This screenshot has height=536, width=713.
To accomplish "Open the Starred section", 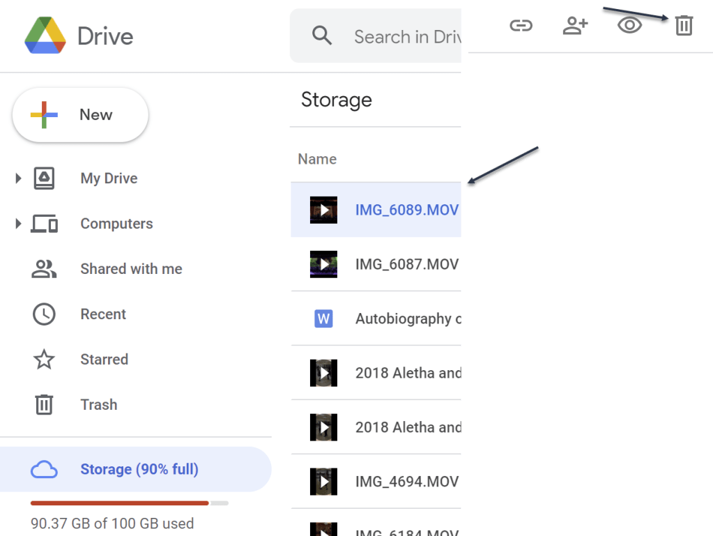I will 104,360.
